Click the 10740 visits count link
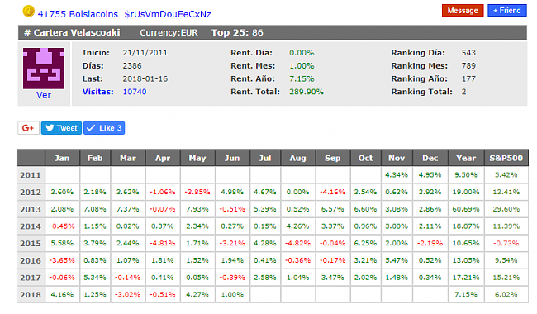The image size is (537, 314). 135,92
